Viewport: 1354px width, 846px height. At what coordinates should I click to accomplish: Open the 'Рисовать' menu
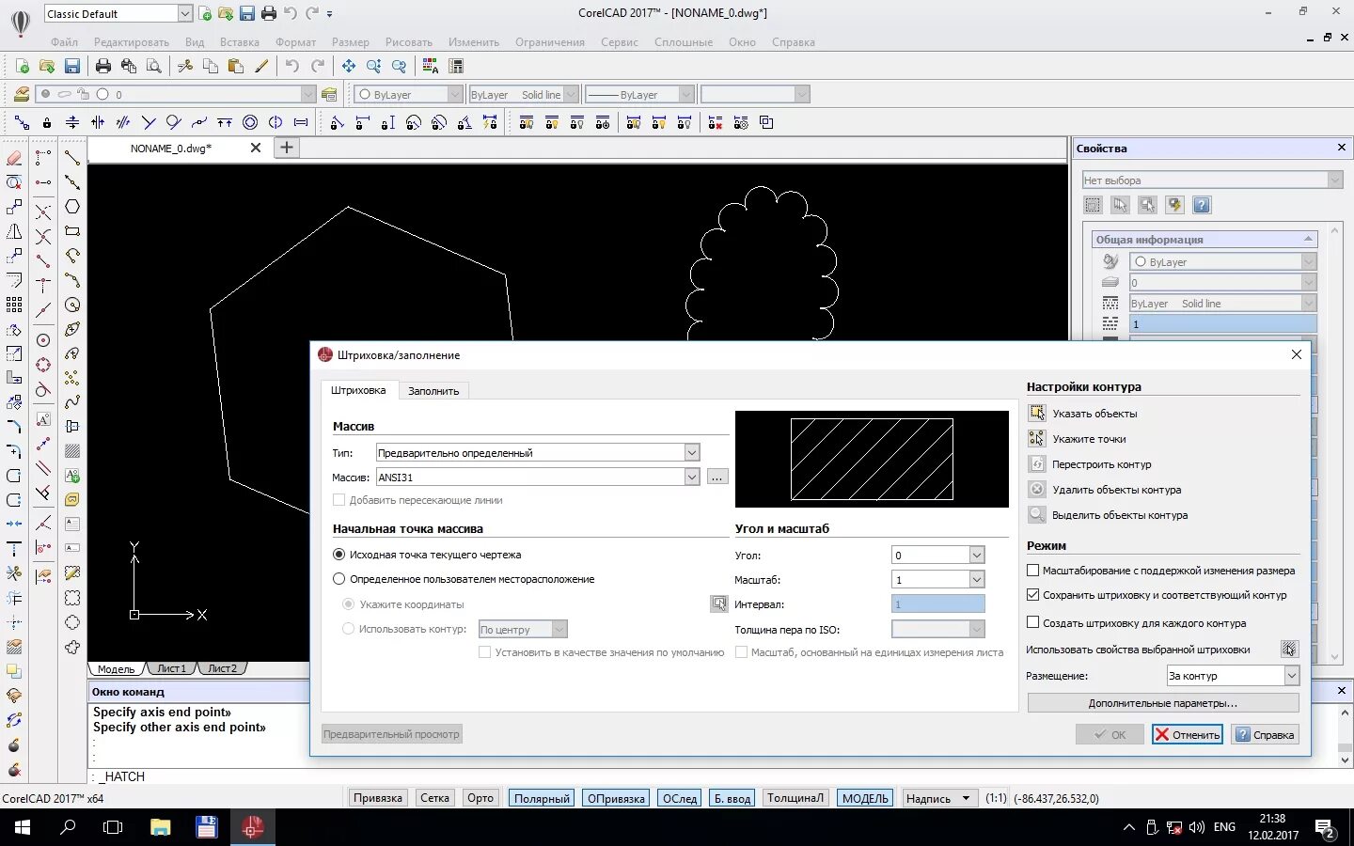(408, 42)
